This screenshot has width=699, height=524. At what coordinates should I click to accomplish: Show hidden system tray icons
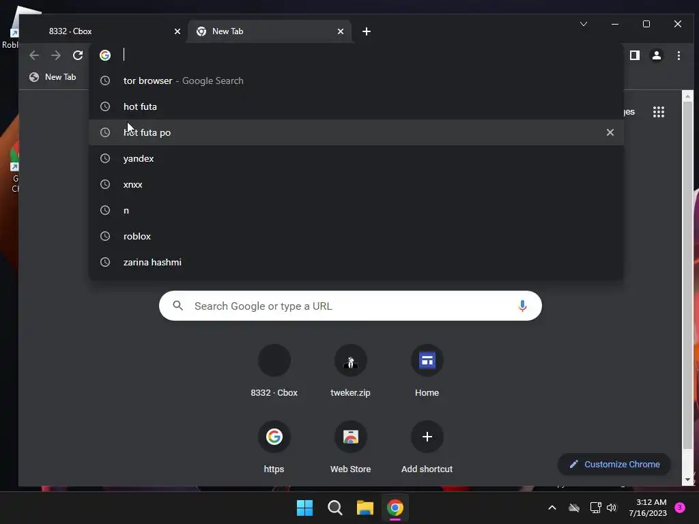click(x=552, y=508)
